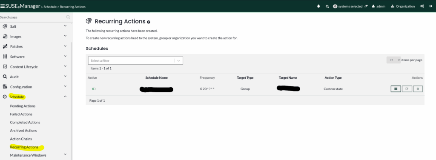Click the search magnifier in top bar

[327, 6]
